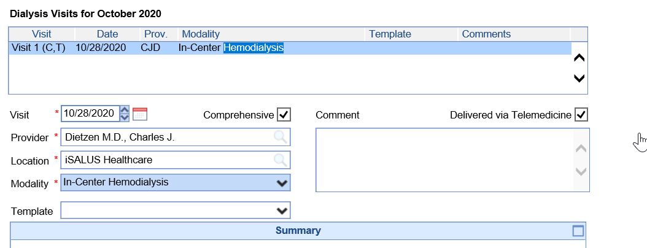Viewport: 647px width, 248px height.
Task: Click the Modality column header
Action: pos(201,34)
